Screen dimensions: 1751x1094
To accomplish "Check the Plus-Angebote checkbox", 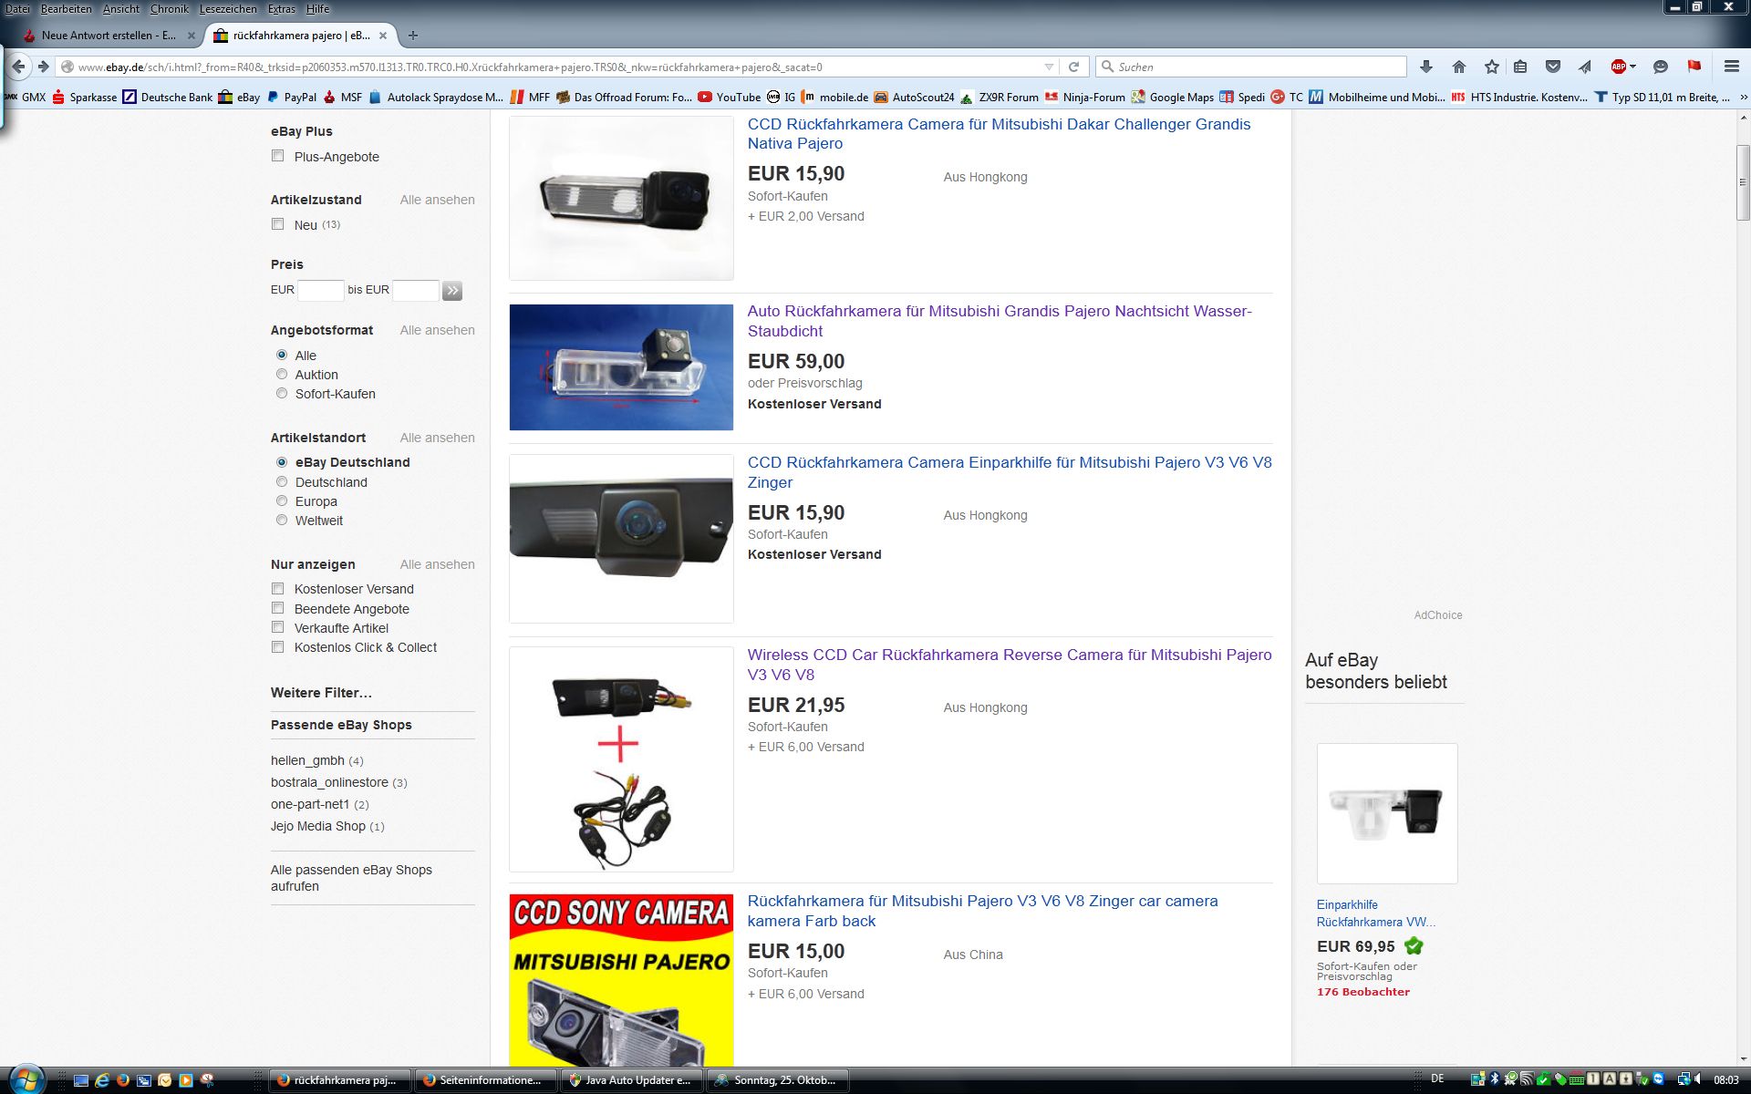I will tap(278, 156).
